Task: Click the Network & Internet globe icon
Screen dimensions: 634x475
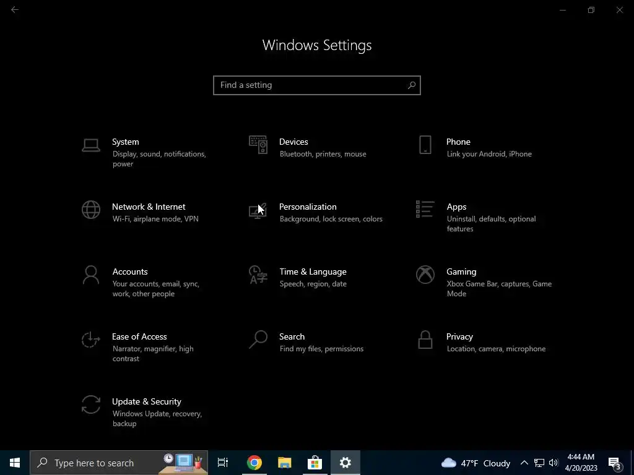Action: point(90,210)
